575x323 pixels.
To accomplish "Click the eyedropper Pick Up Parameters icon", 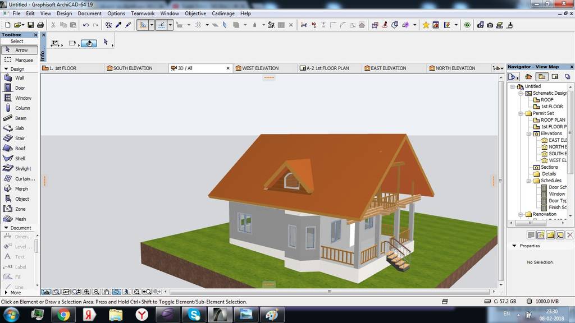I will pyautogui.click(x=118, y=25).
